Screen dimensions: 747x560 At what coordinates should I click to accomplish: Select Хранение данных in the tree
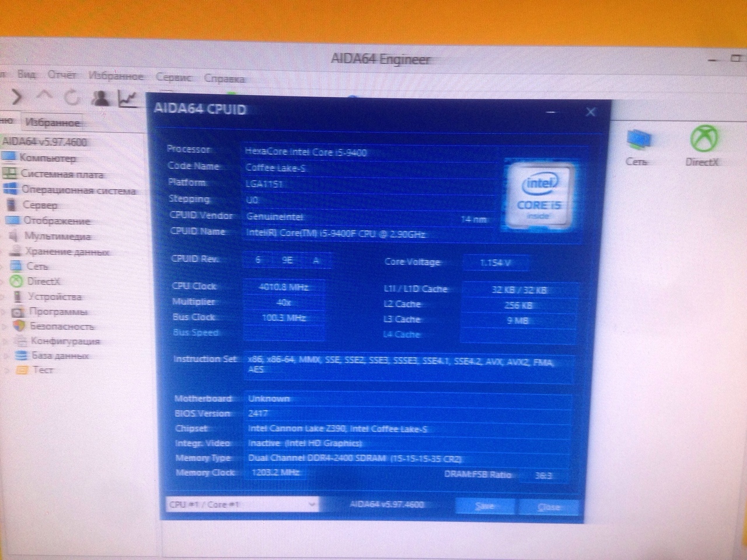(x=67, y=251)
